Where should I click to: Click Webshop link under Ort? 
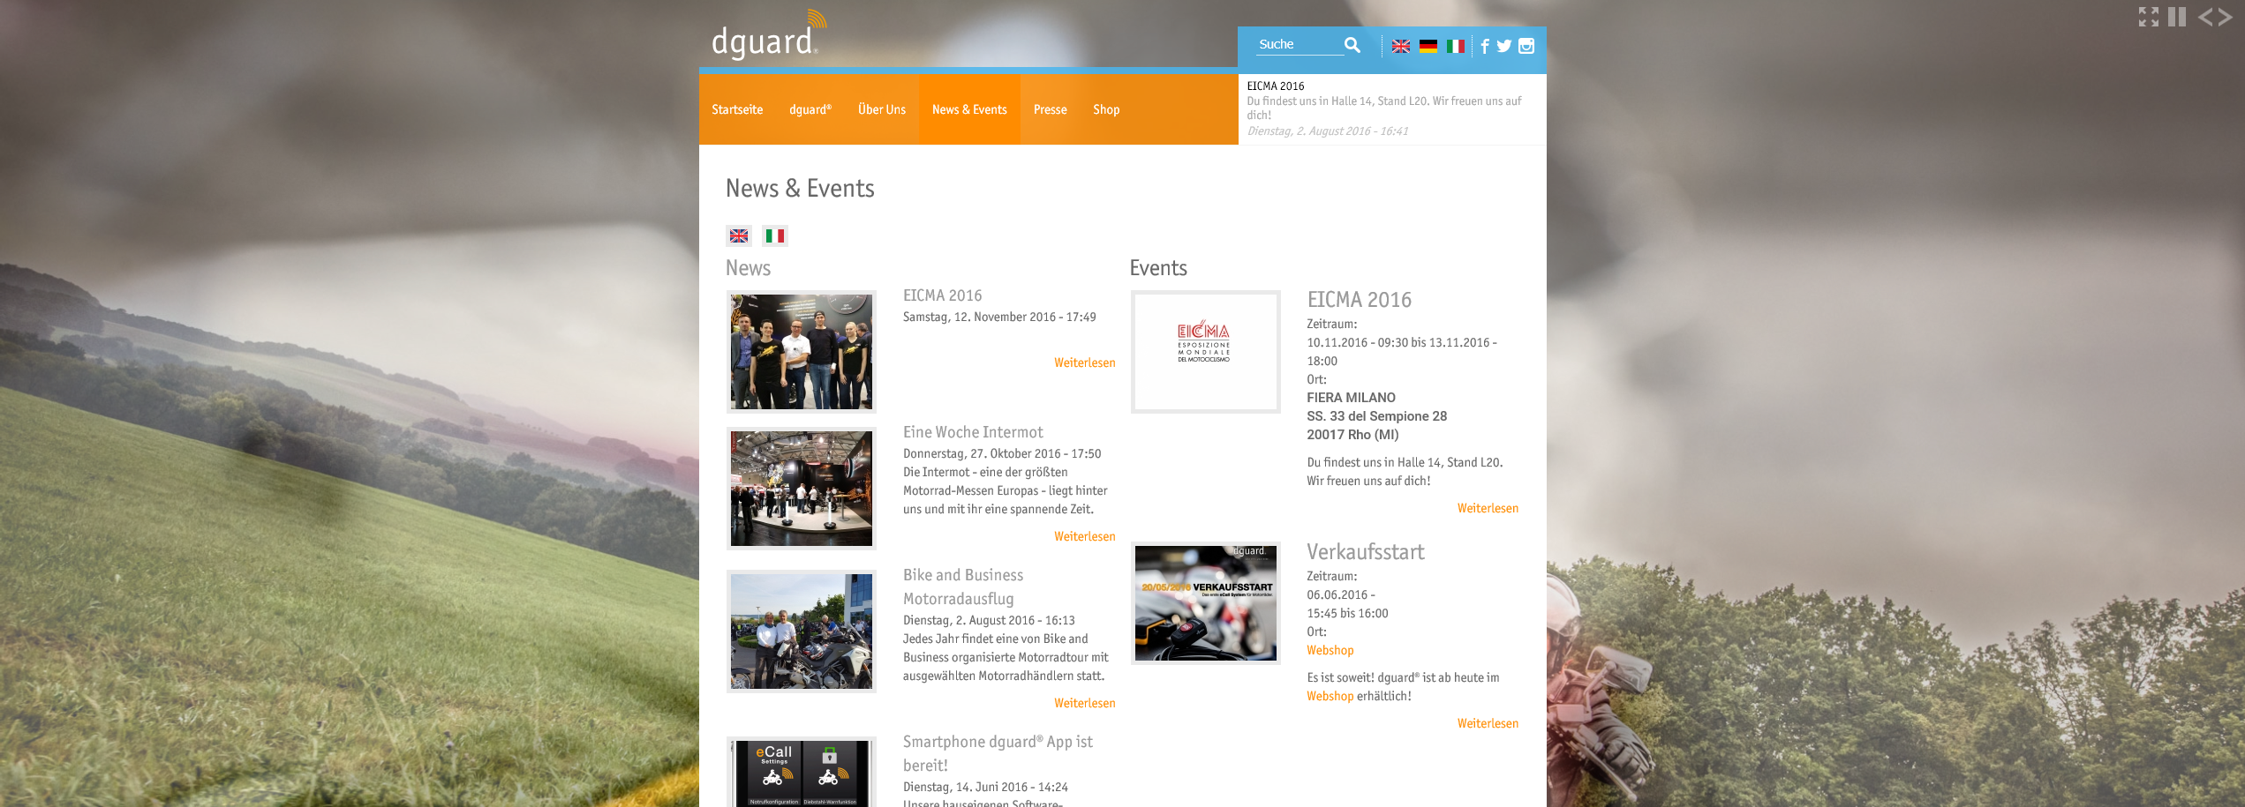[x=1330, y=650]
